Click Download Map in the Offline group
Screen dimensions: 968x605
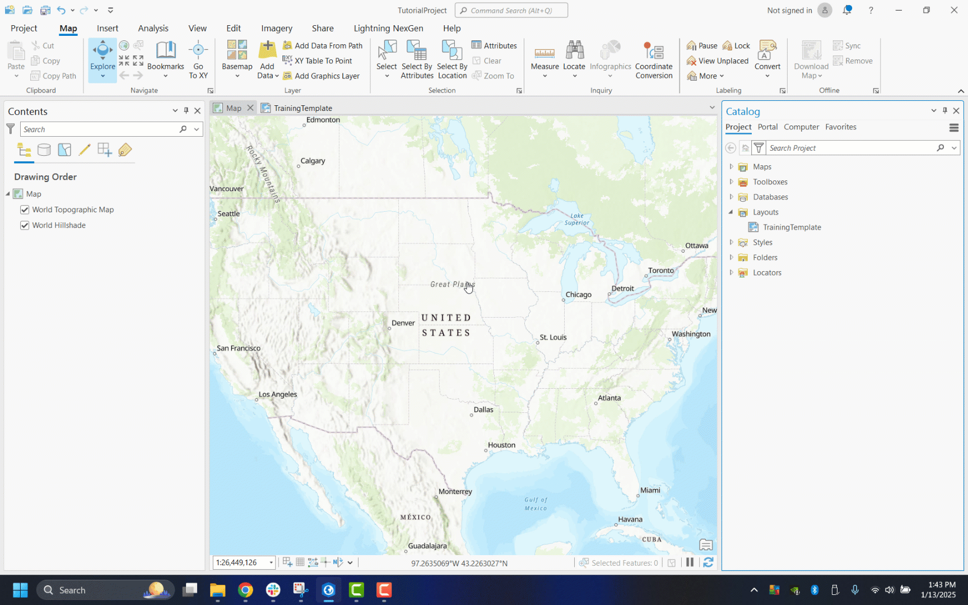coord(810,59)
